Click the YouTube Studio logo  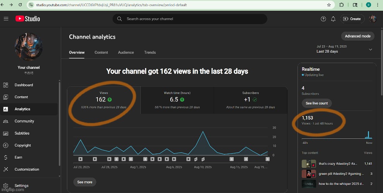(x=27, y=19)
